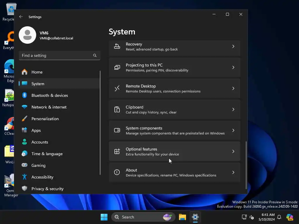299x224 pixels.
Task: Click the VM6 user profile avatar
Action: click(27, 35)
